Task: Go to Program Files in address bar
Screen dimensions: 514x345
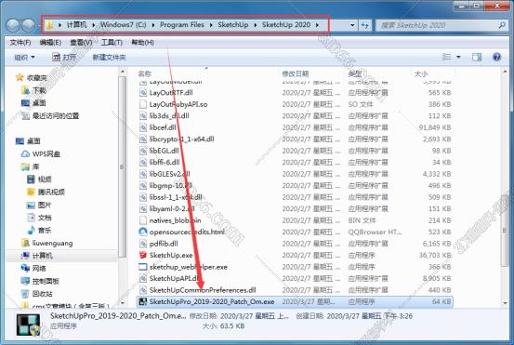Action: pyautogui.click(x=182, y=25)
